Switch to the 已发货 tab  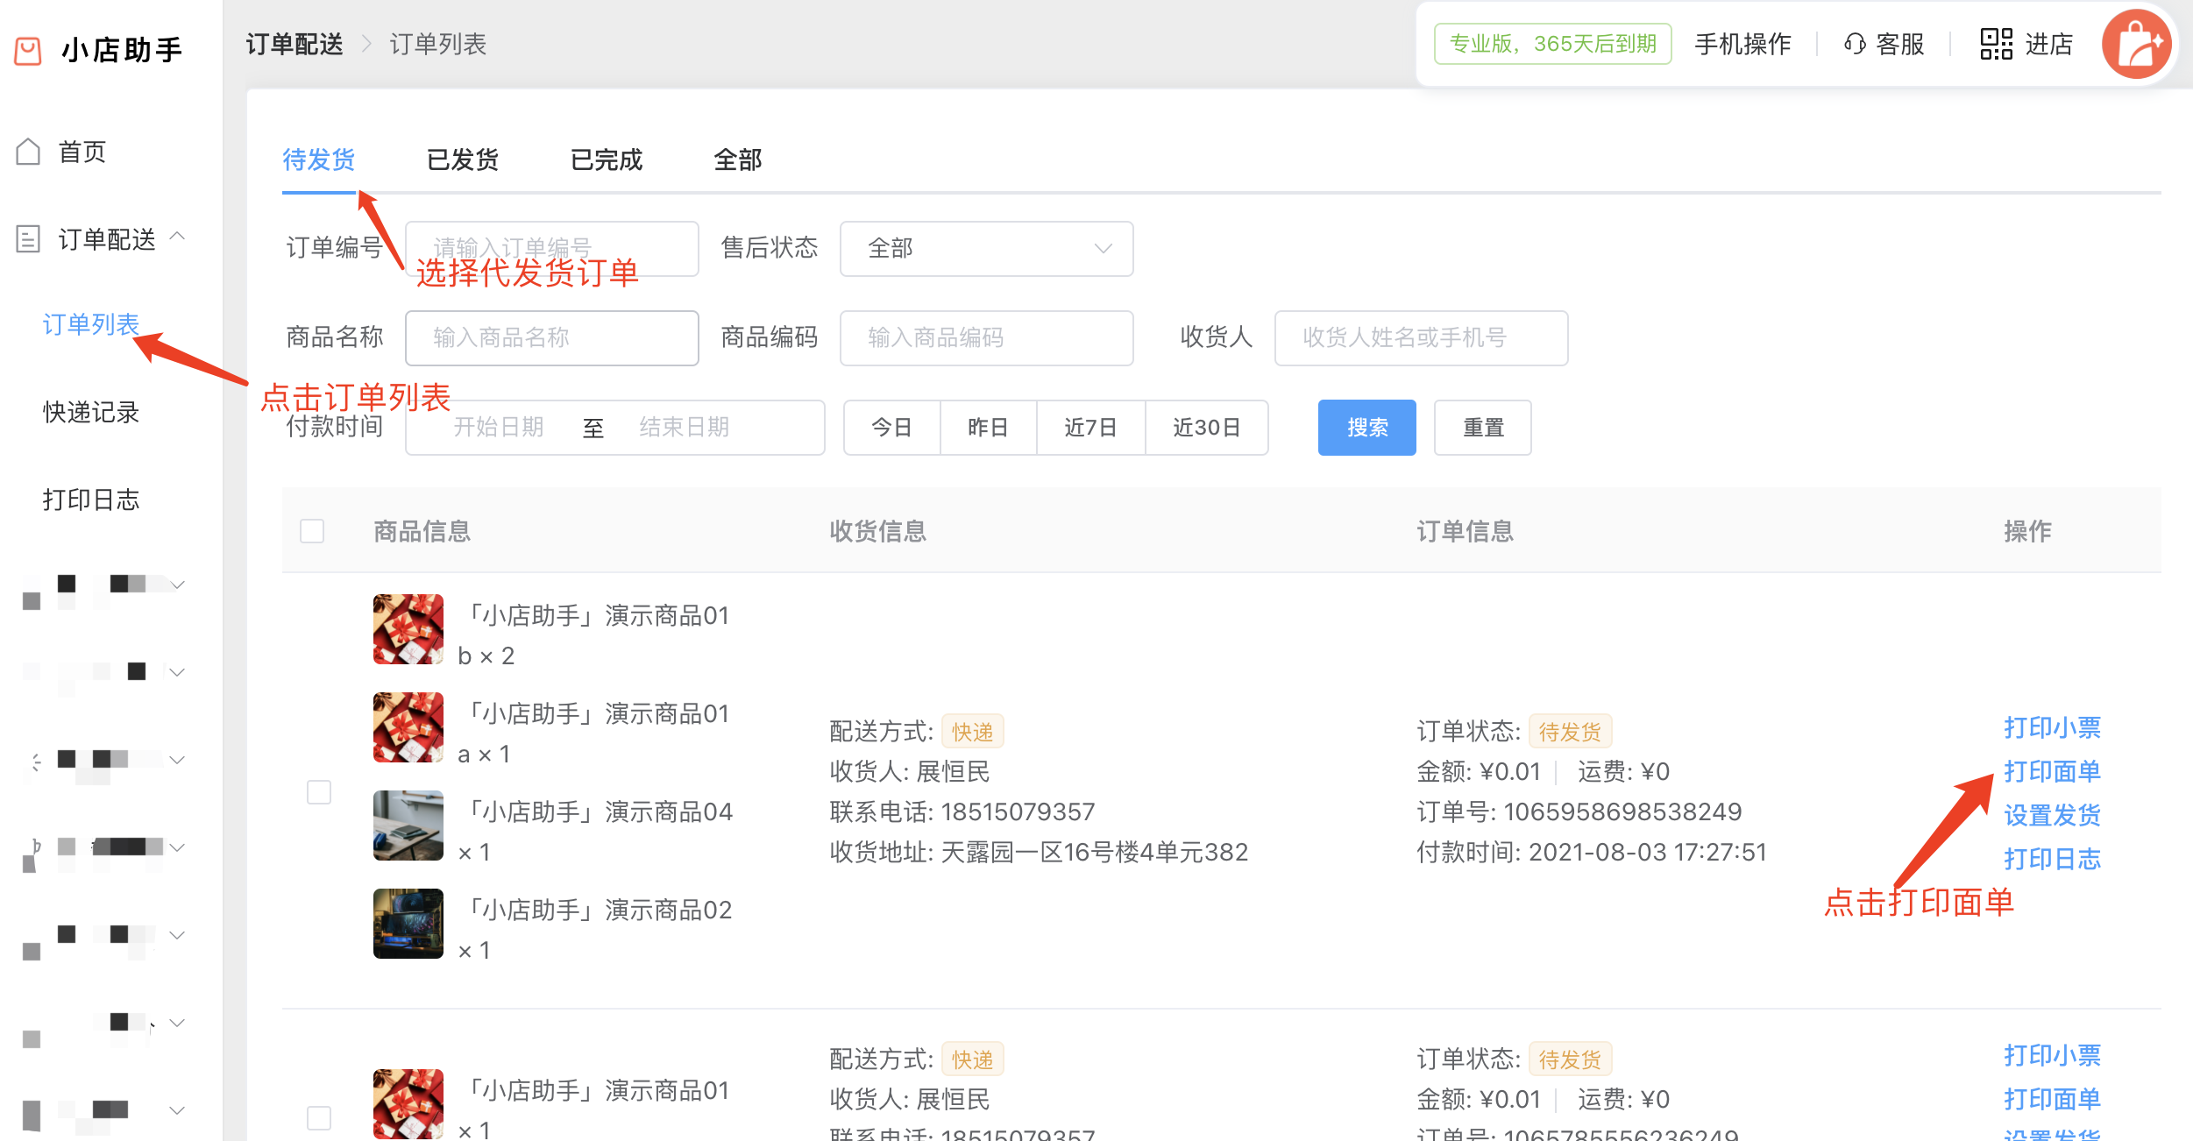pyautogui.click(x=462, y=160)
